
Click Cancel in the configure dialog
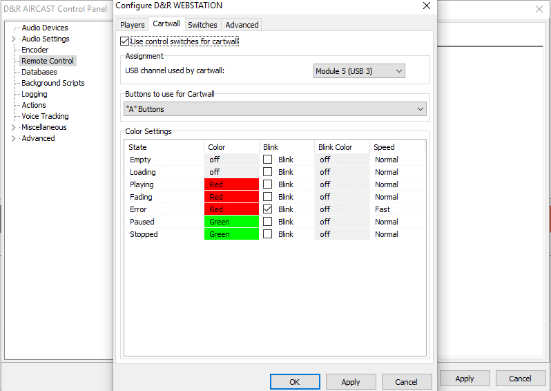tap(406, 381)
